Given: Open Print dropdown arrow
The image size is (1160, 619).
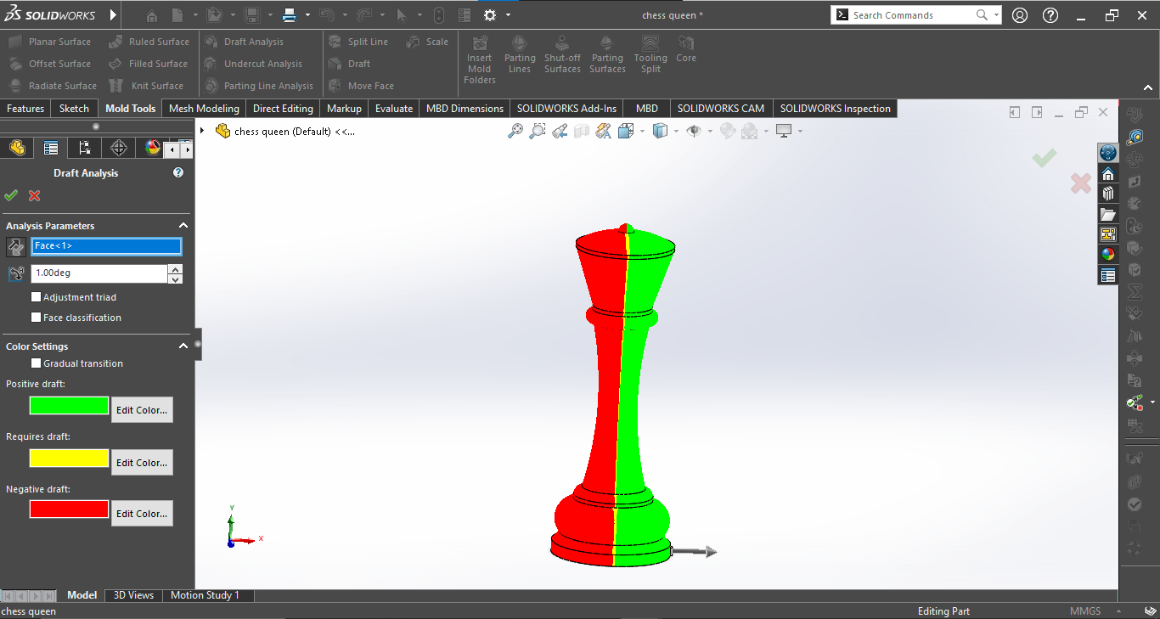Looking at the screenshot, I should point(307,15).
